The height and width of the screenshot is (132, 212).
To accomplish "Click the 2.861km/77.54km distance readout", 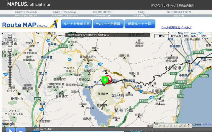I will click(43, 129).
